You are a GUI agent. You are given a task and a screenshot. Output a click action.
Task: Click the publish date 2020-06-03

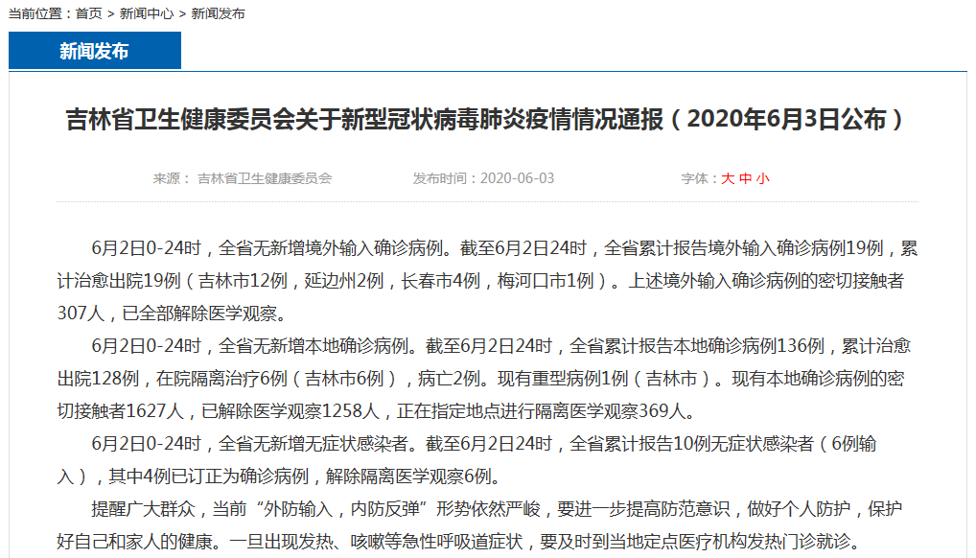click(517, 178)
